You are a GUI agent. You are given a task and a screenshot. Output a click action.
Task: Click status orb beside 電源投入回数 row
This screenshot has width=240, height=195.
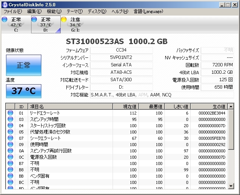[x=10, y=157]
